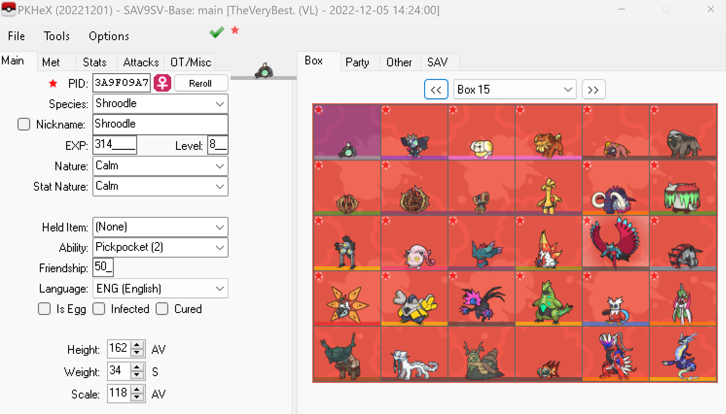The height and width of the screenshot is (414, 726).
Task: Select the Oinkologne slot in the box
Action: click(683, 132)
